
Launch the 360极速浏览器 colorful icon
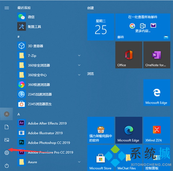(22, 84)
